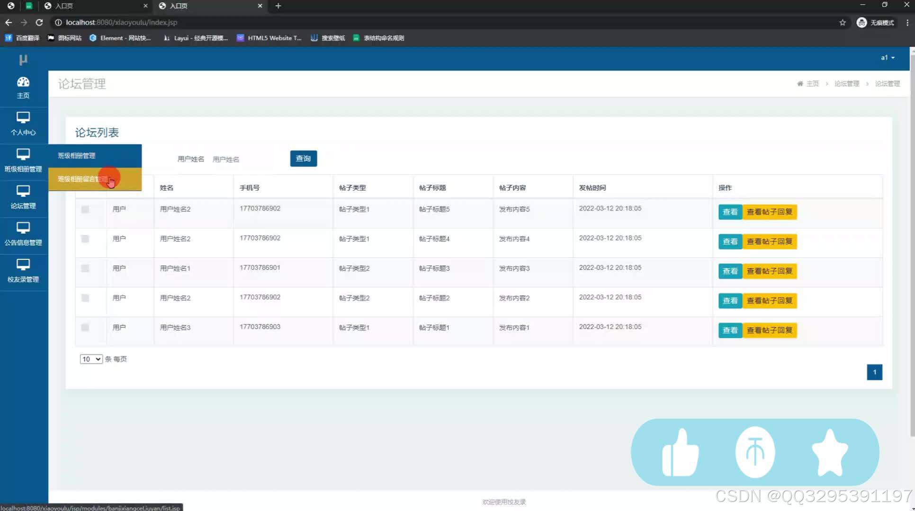Expand the a1 user dropdown
This screenshot has height=511, width=915.
[888, 58]
